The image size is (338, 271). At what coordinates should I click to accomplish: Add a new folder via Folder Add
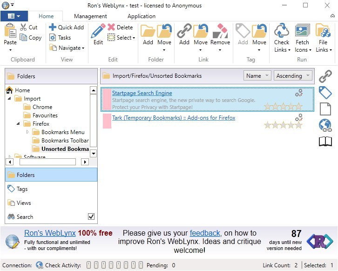[148, 34]
